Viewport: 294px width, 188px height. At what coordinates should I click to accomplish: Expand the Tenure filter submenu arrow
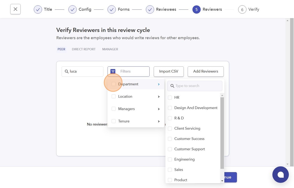(x=159, y=121)
